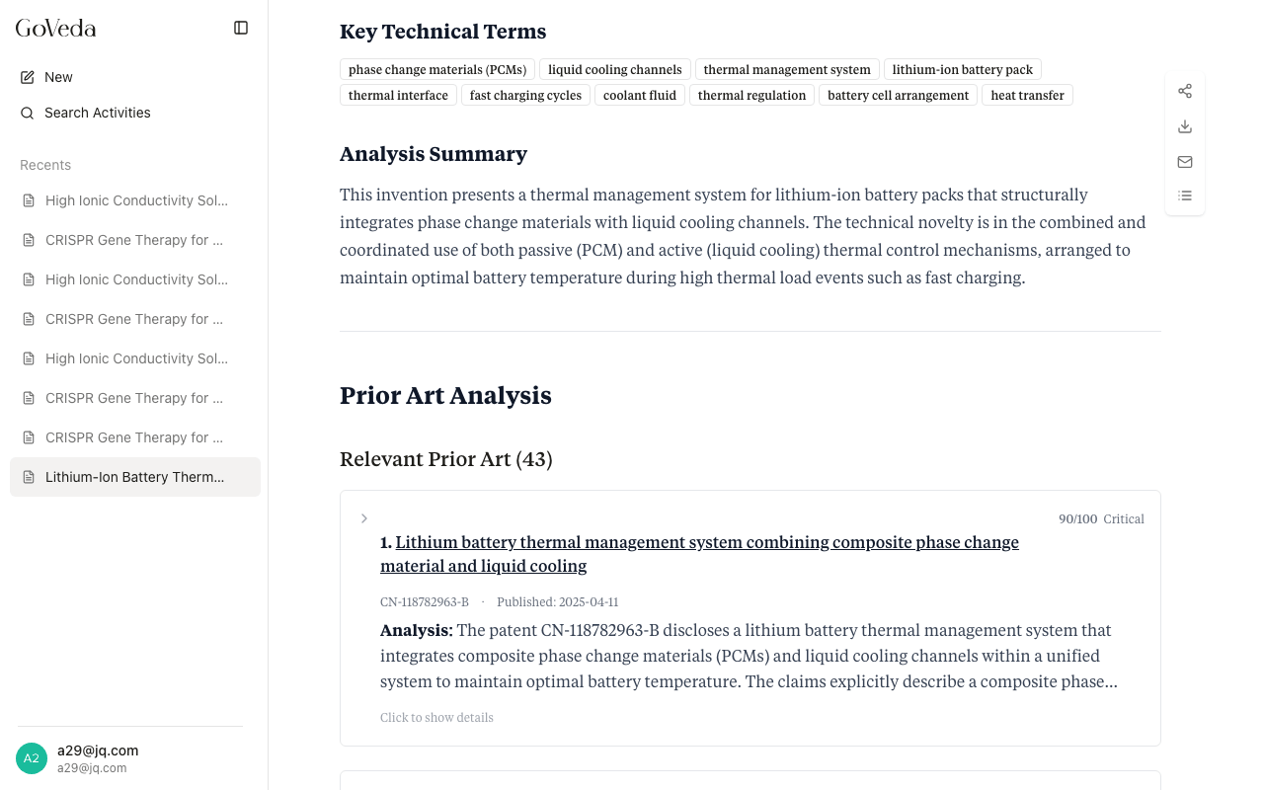Click the New compose icon
The height and width of the screenshot is (790, 1264).
coord(28,77)
